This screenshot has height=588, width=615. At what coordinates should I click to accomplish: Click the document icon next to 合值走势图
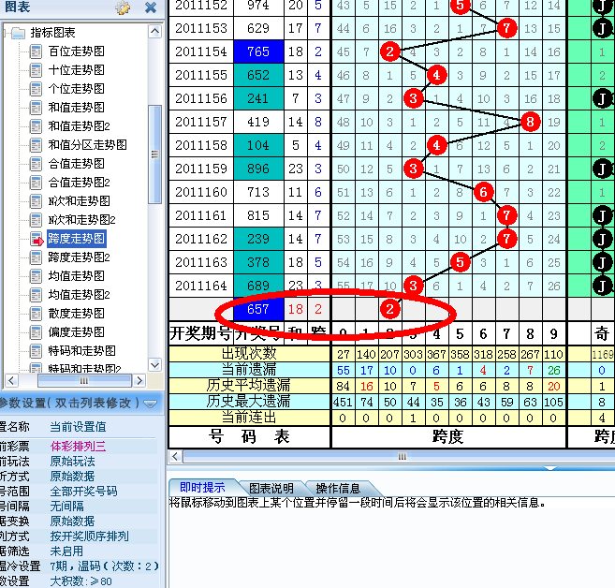click(x=37, y=164)
